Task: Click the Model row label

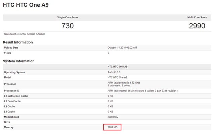Action: coord(8,77)
